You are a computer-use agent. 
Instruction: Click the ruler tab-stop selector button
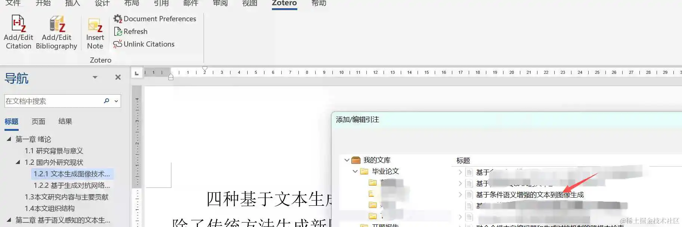coord(137,73)
